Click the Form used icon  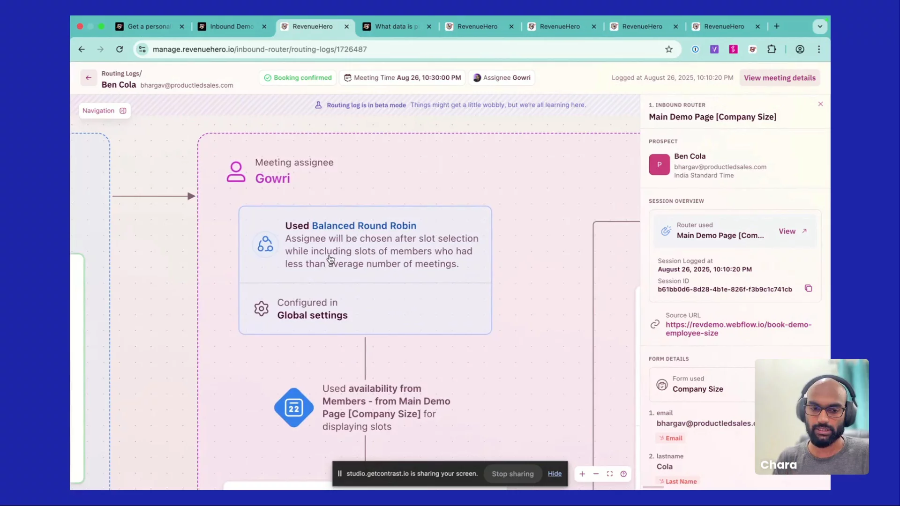[662, 385]
